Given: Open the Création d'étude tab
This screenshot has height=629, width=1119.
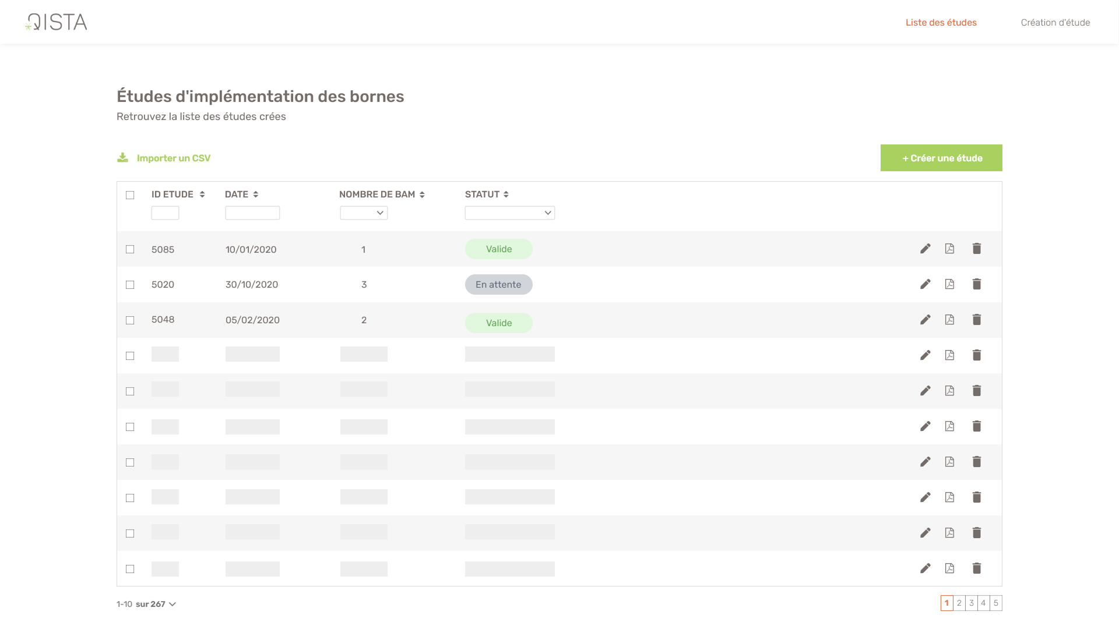Looking at the screenshot, I should point(1055,23).
